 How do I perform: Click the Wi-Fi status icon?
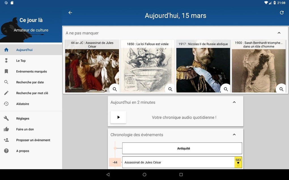266,3
